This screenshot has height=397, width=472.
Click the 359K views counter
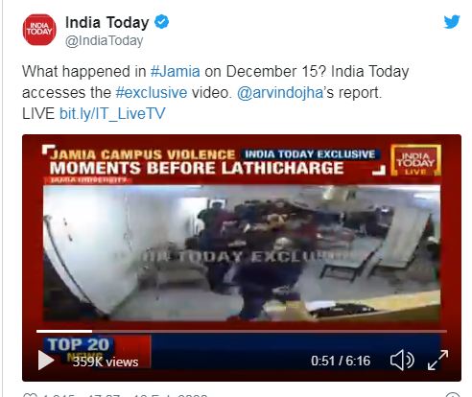point(106,362)
